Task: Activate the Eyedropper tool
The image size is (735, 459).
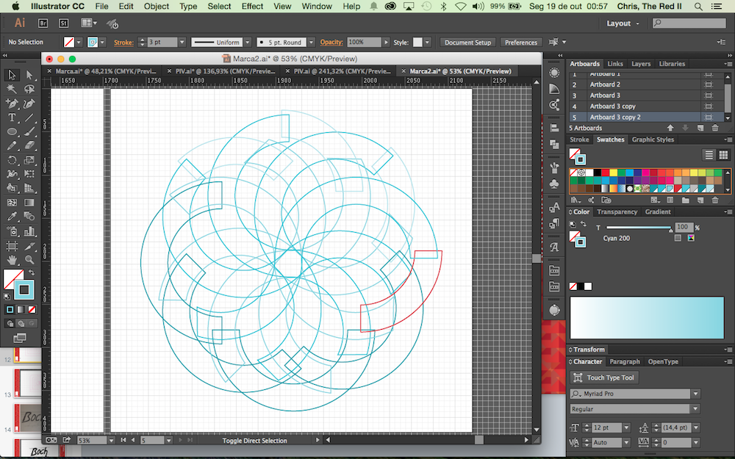Action: 12,217
